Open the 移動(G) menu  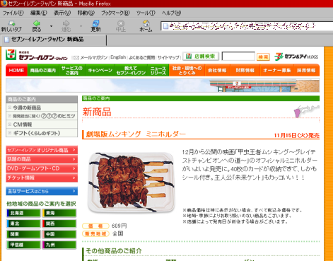pos(86,13)
